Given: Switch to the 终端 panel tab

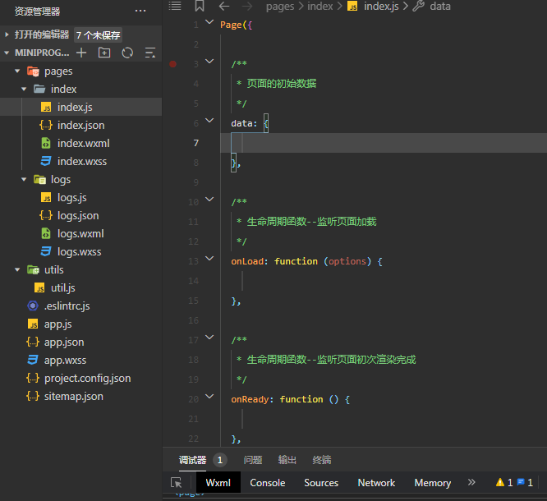Looking at the screenshot, I should (x=322, y=460).
